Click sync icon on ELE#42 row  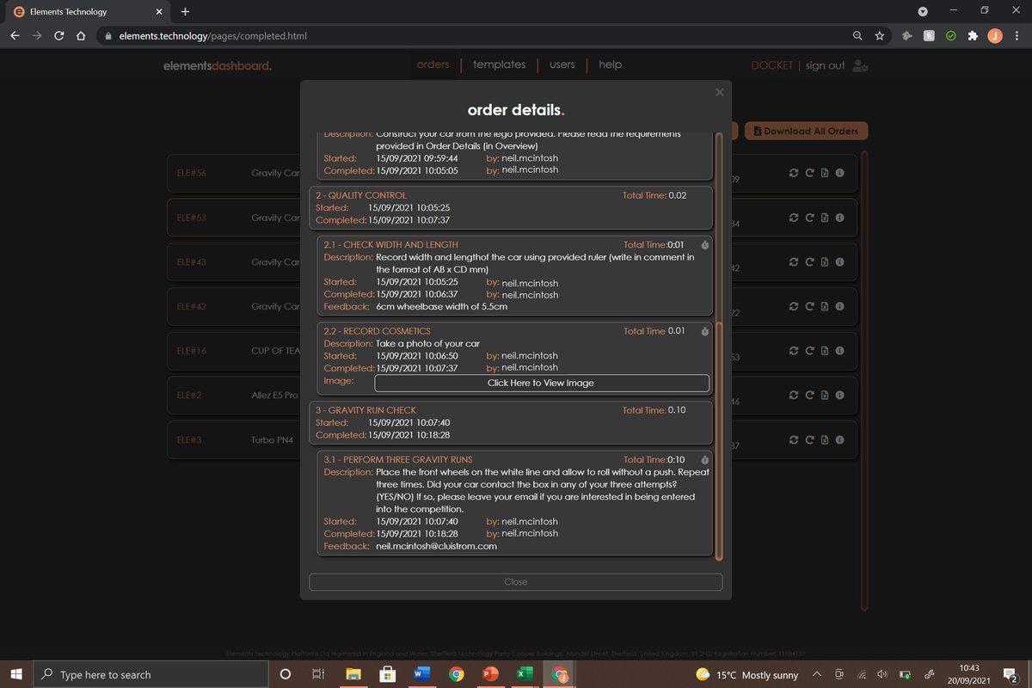(794, 306)
